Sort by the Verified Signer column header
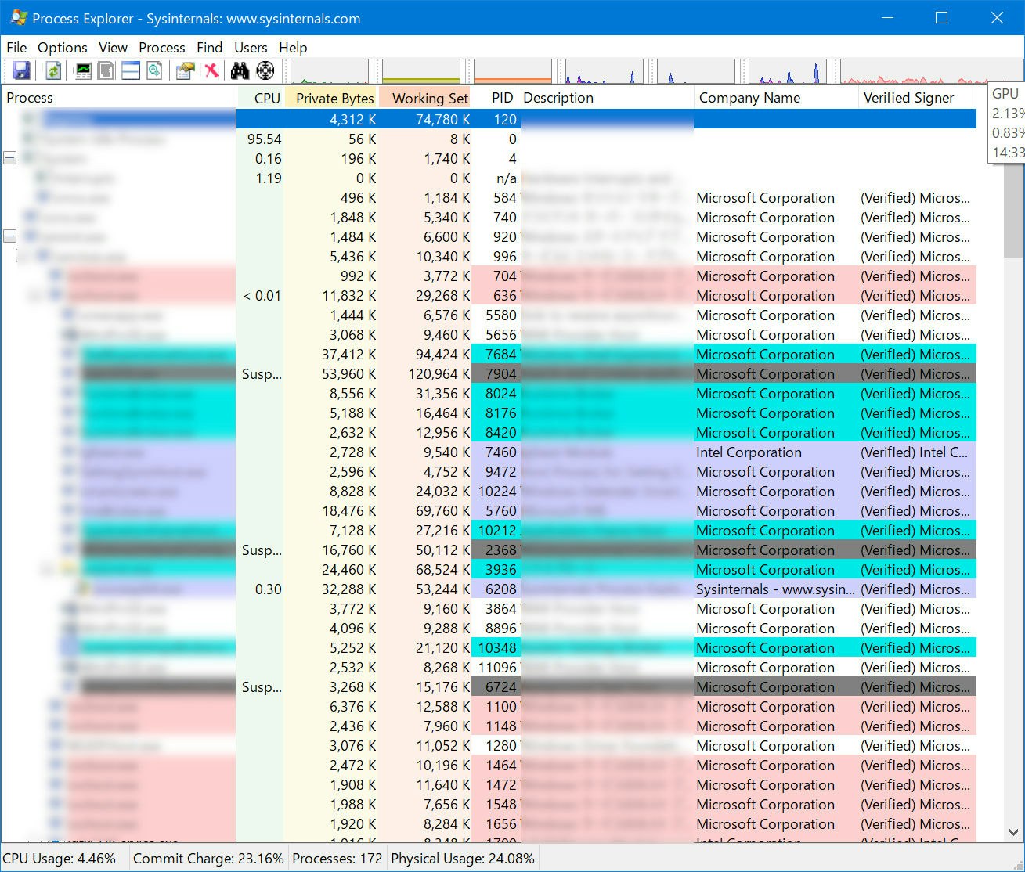The image size is (1025, 872). [x=917, y=98]
